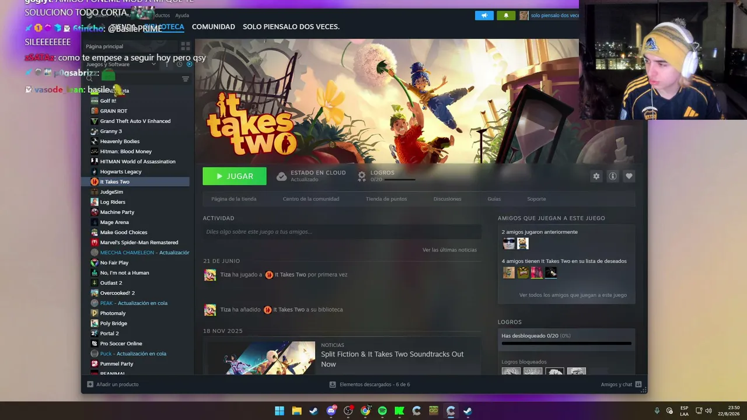Open Steam notifications bell button

(x=506, y=16)
